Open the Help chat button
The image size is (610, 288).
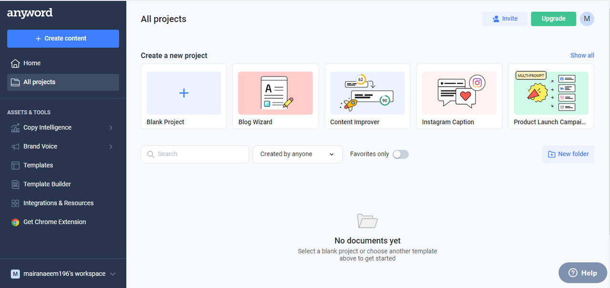pyautogui.click(x=583, y=273)
